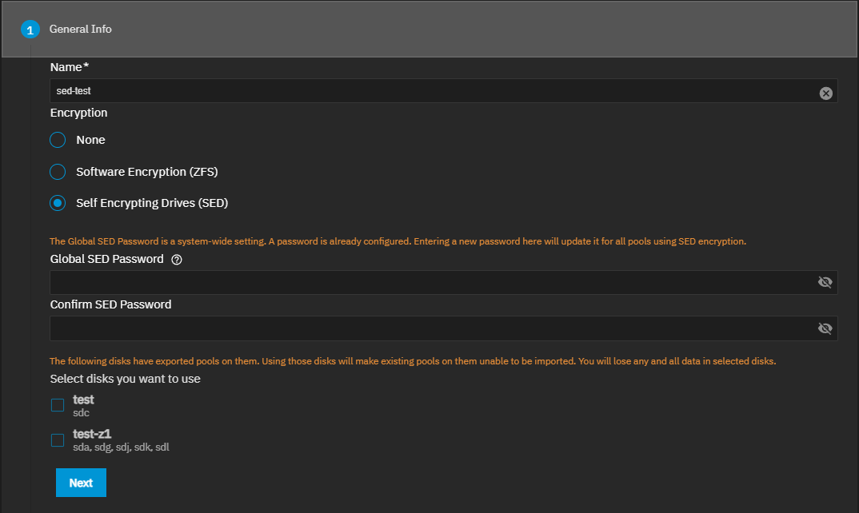The height and width of the screenshot is (513, 859).
Task: Click the sdc disk description text
Action: click(81, 412)
